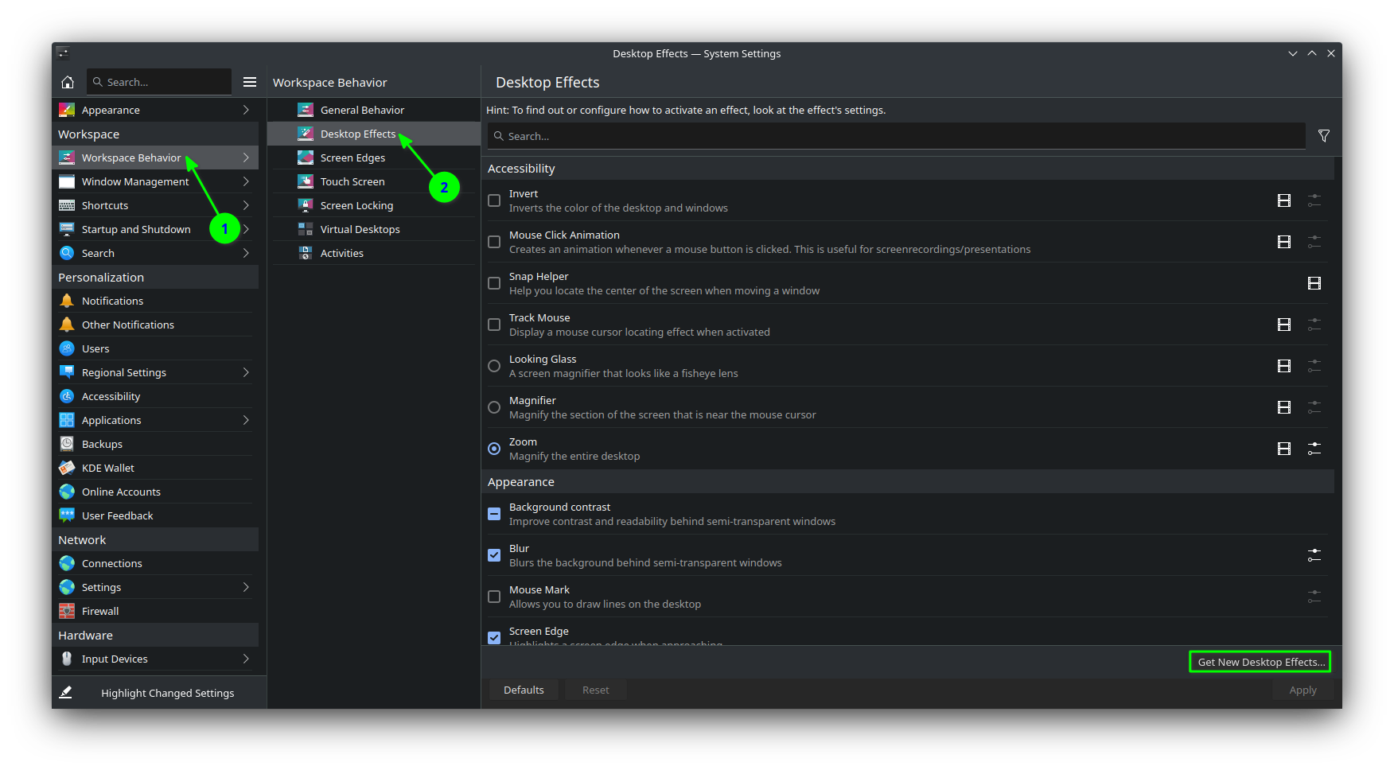This screenshot has height=770, width=1394.
Task: Open the Notifications settings icon in sidebar
Action: click(x=67, y=300)
